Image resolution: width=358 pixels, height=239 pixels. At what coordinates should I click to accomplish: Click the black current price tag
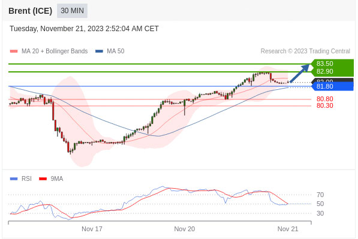pyautogui.click(x=332, y=80)
